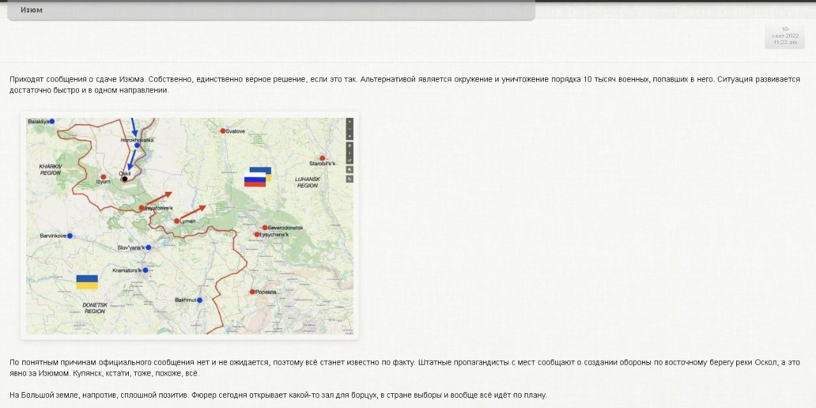Click the map locate arrow icon

coord(349,136)
